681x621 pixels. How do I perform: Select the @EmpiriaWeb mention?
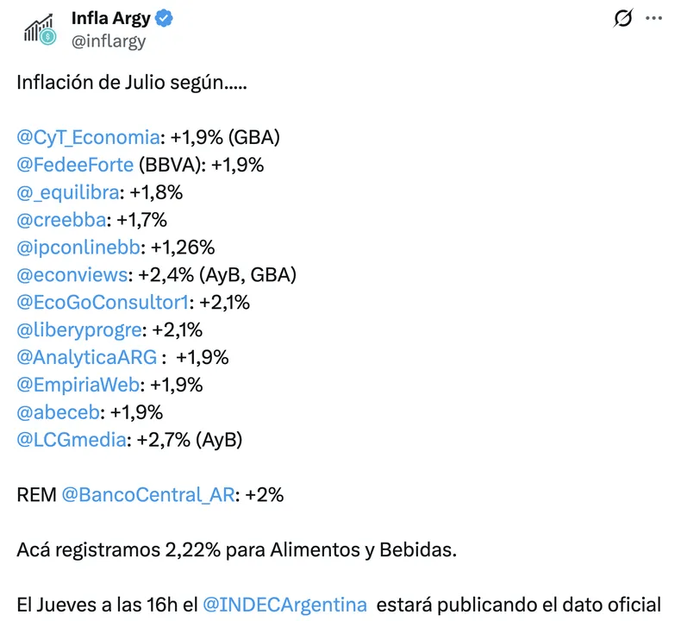click(78, 385)
